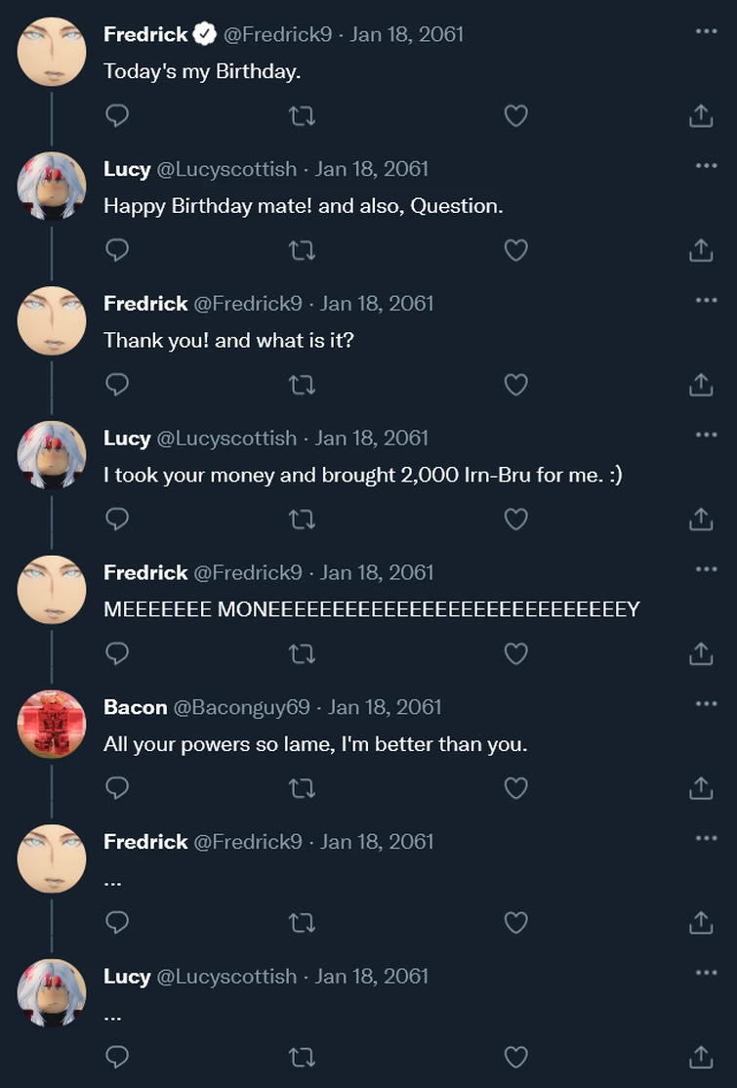Reply to Fredrick's "..." tweet
This screenshot has height=1088, width=737.
[x=117, y=923]
